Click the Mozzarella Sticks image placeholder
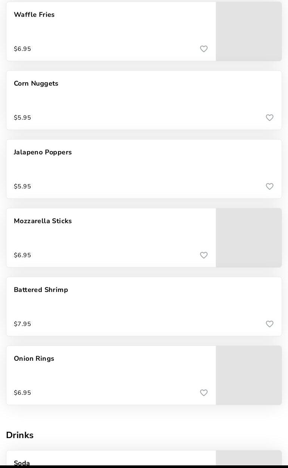The image size is (288, 468). coord(249,238)
